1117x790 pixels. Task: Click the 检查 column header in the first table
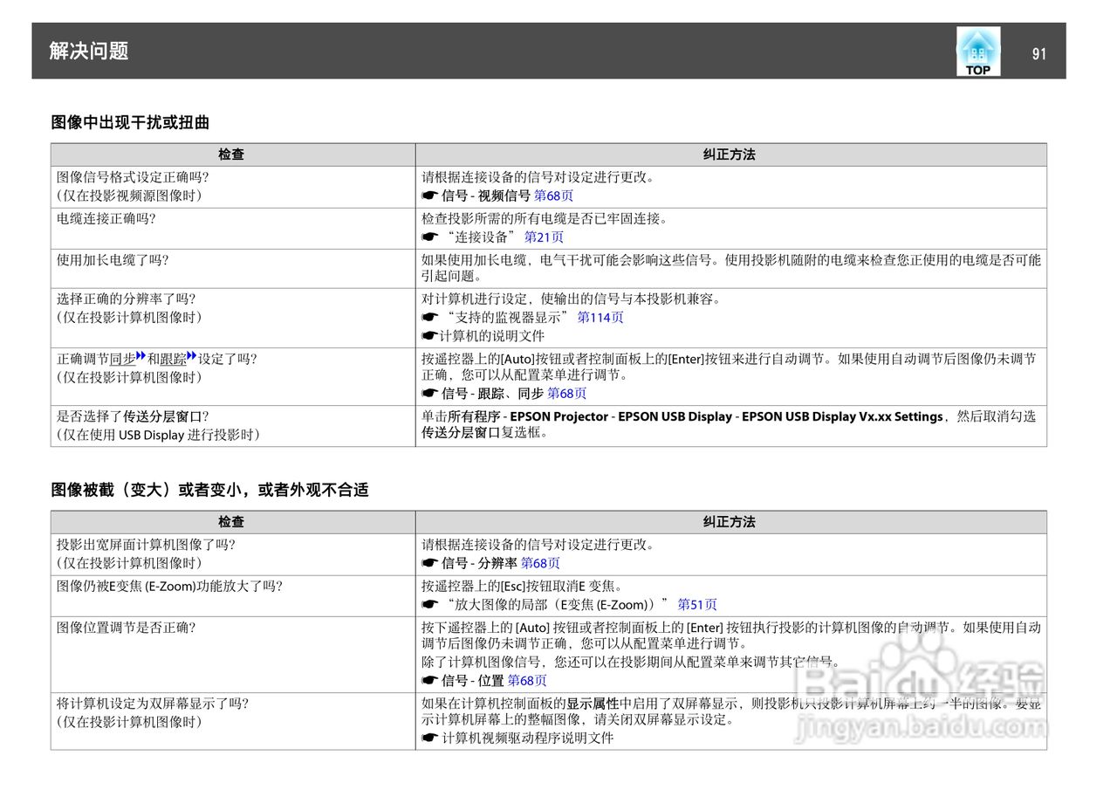[232, 155]
